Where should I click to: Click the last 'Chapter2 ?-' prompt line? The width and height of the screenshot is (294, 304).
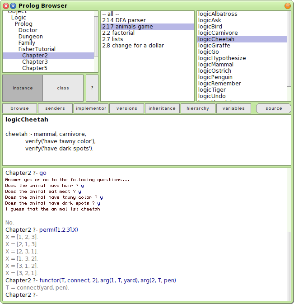(x=22, y=295)
